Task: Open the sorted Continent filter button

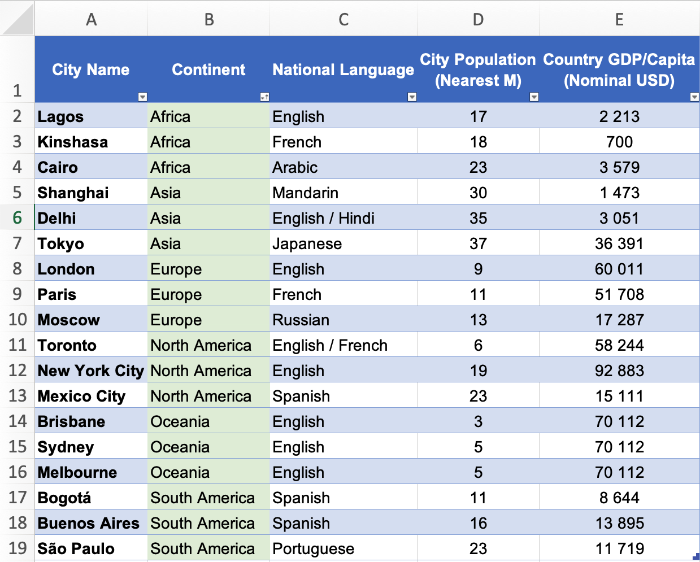Action: [264, 97]
